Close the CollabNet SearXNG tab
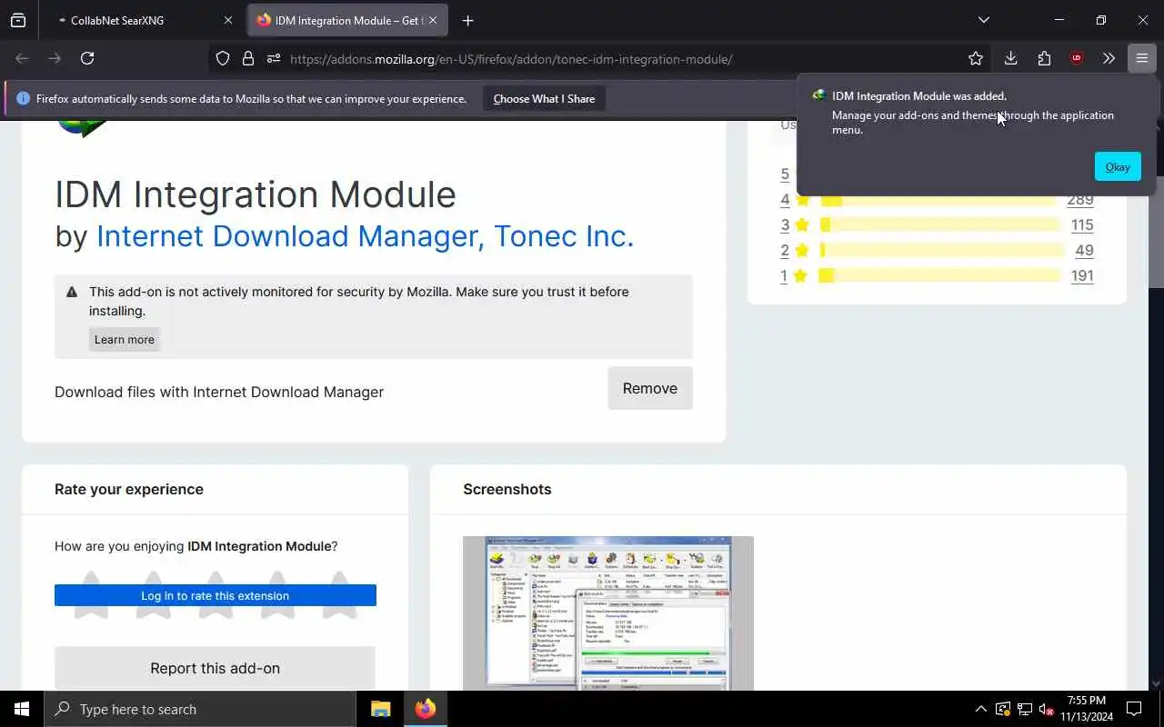The image size is (1164, 727). point(227,20)
